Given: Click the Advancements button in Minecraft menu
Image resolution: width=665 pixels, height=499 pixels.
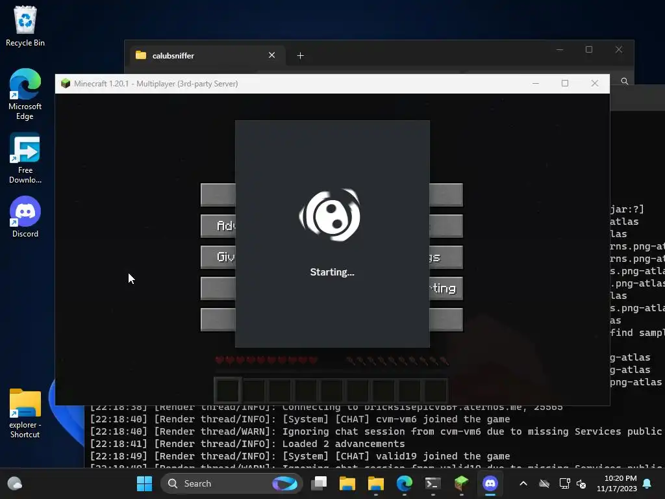Looking at the screenshot, I should [x=218, y=225].
